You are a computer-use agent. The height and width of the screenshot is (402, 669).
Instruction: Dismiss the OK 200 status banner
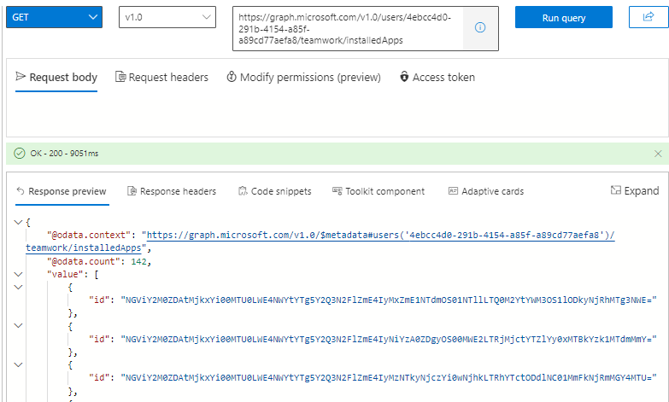tap(658, 154)
